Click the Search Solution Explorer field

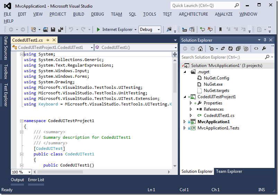(222, 57)
